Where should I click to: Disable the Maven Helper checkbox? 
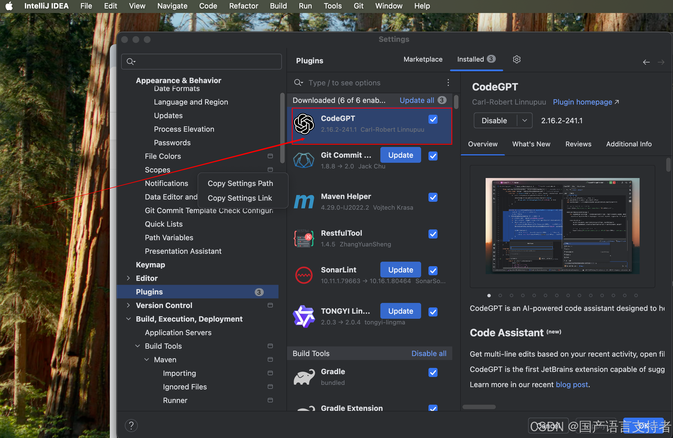[x=433, y=197]
